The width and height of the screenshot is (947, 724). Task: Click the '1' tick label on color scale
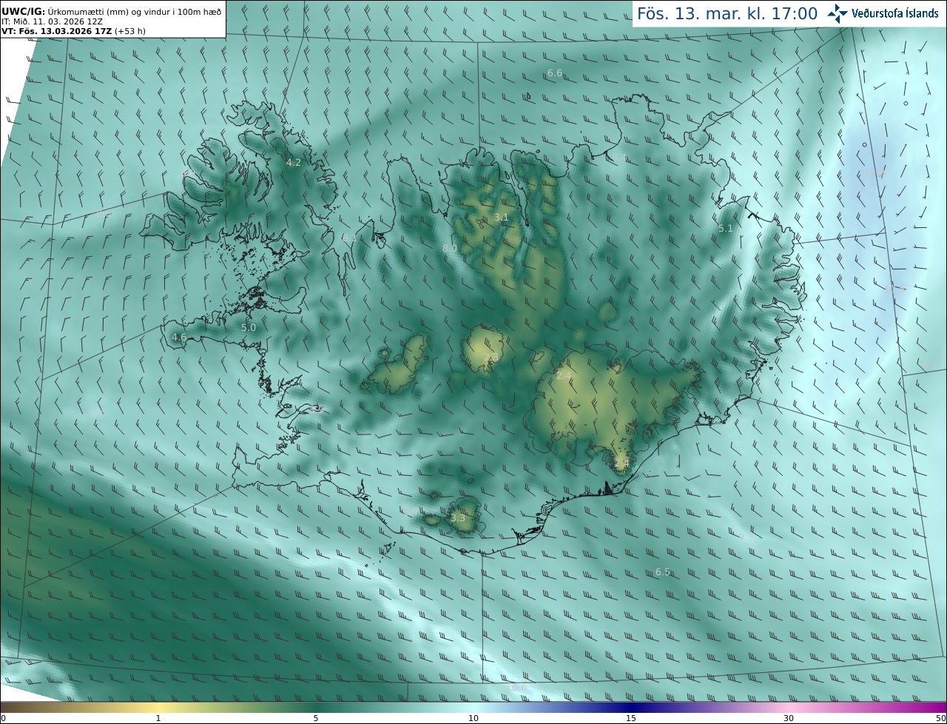point(158,719)
